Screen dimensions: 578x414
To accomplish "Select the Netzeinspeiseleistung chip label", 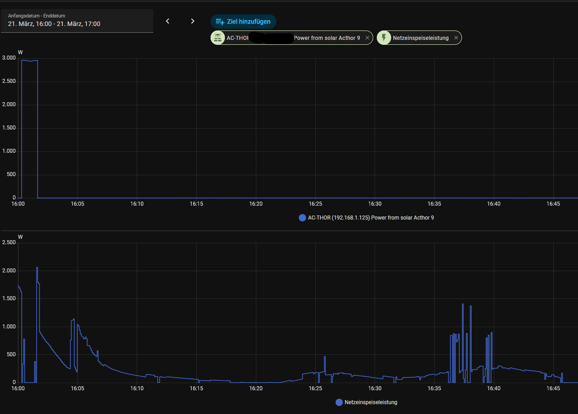I will point(420,38).
